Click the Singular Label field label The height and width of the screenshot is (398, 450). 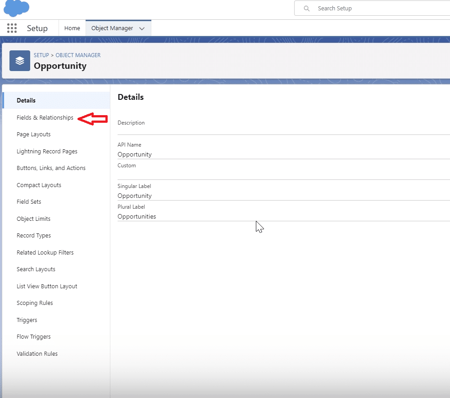point(134,186)
